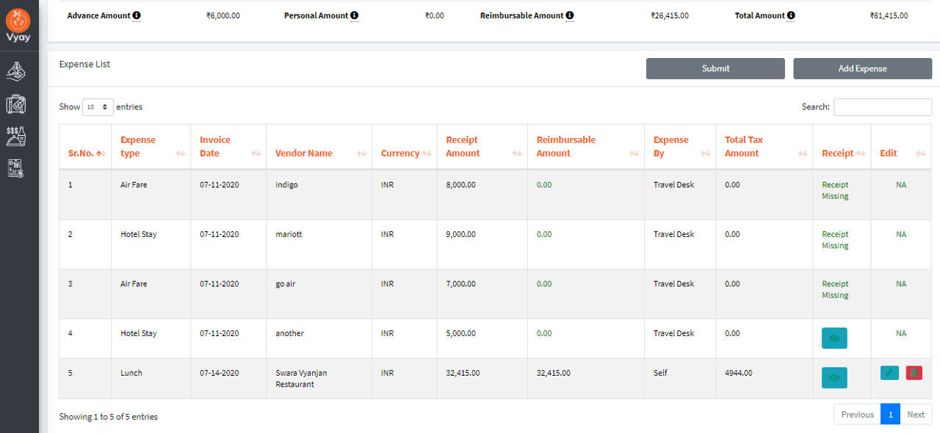Click the Add Expense button
This screenshot has width=940, height=433.
(862, 68)
